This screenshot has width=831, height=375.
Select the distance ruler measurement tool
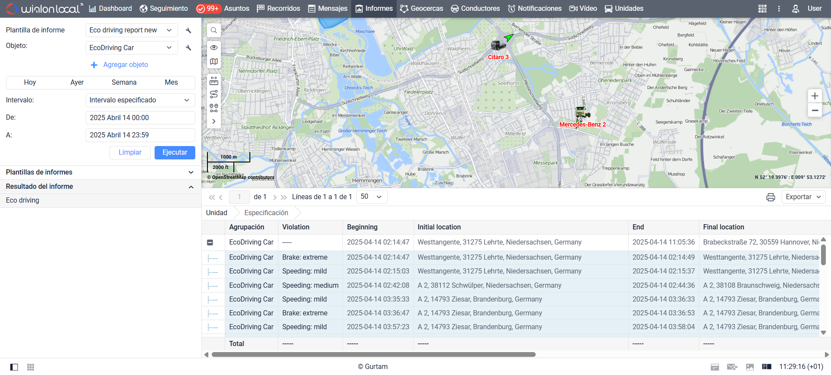pos(214,81)
